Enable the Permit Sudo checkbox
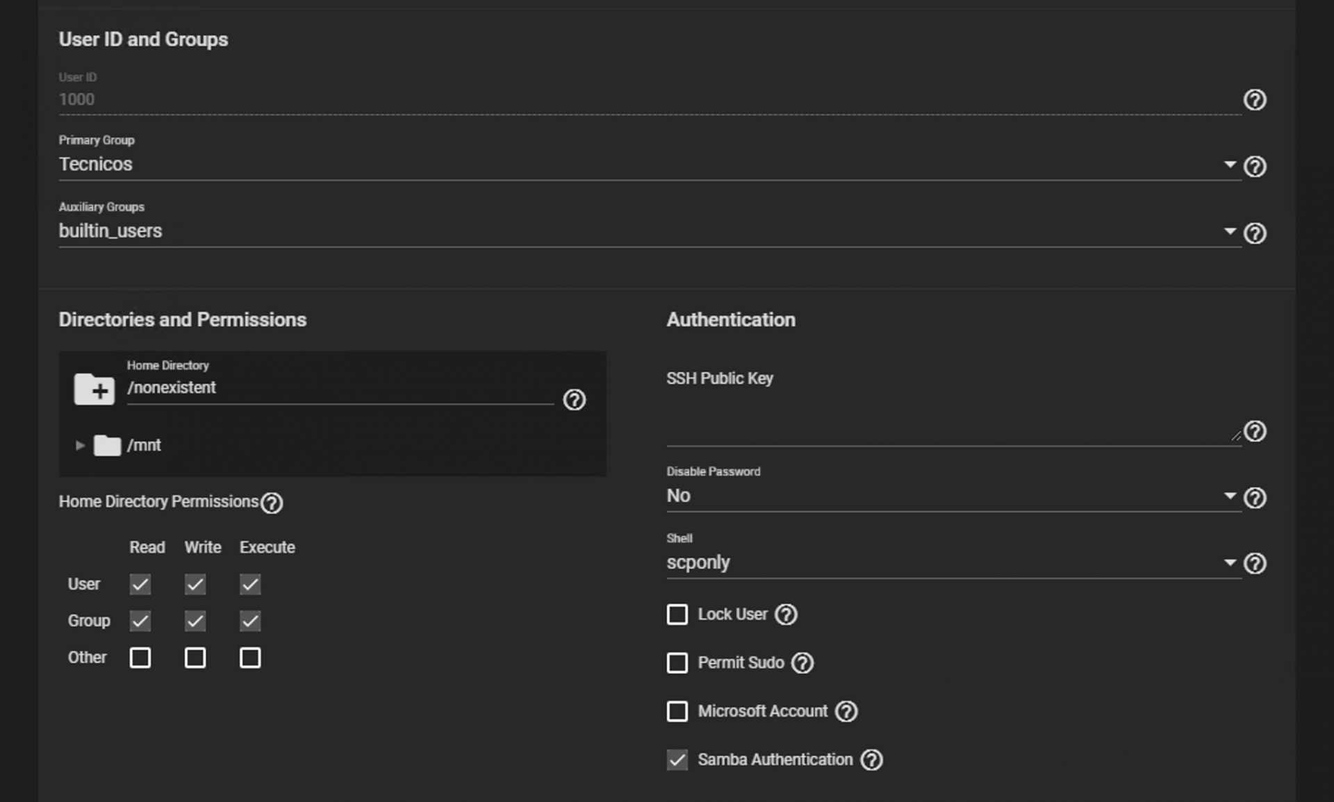 [x=677, y=663]
